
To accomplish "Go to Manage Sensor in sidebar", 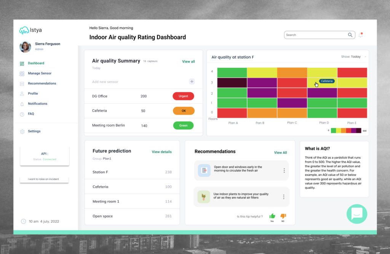I will [x=39, y=73].
